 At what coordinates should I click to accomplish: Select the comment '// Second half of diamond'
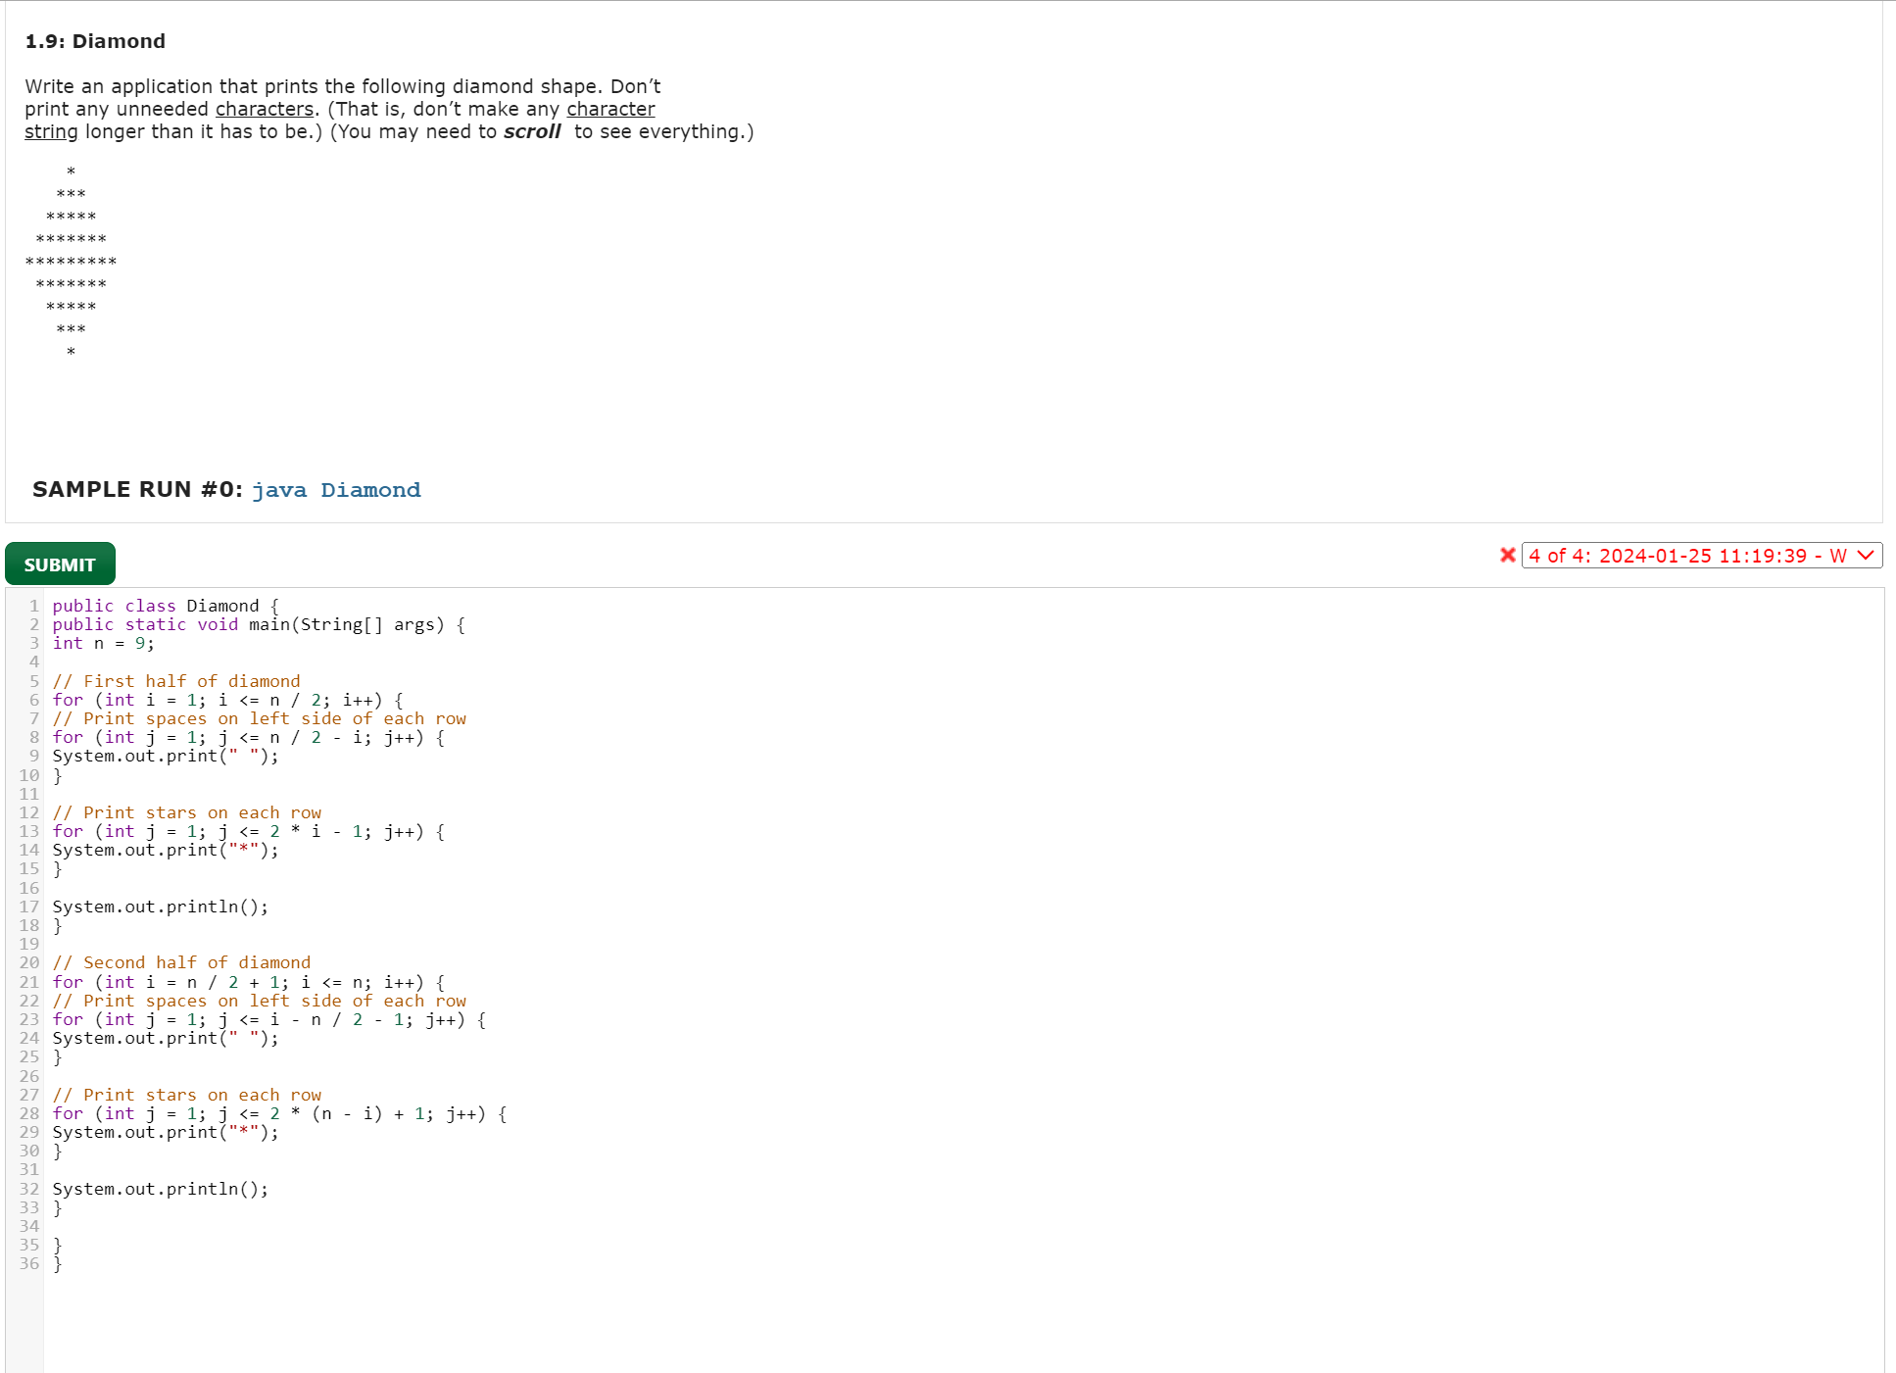click(x=182, y=962)
